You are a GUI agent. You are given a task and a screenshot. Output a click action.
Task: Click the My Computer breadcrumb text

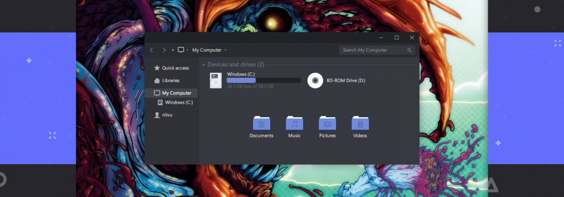point(206,50)
